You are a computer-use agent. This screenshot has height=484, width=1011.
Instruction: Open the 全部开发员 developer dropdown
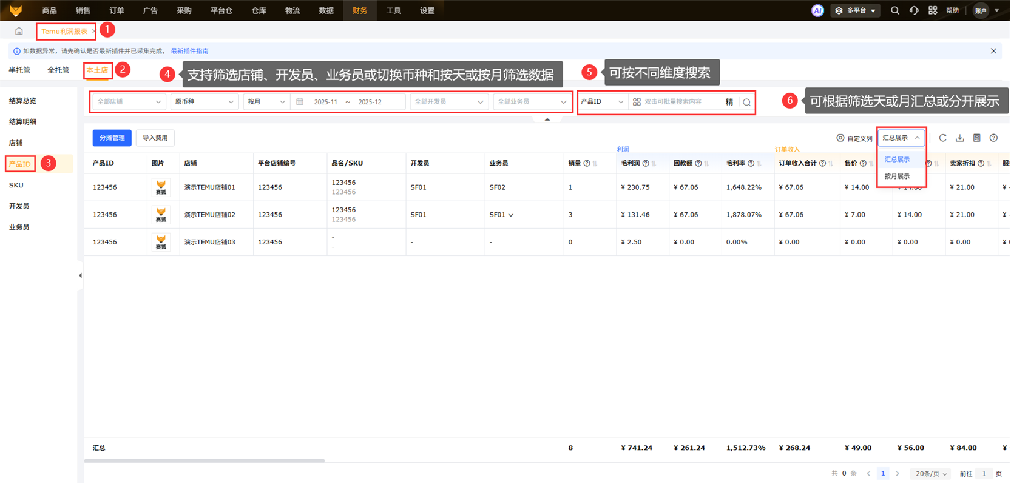pos(448,102)
